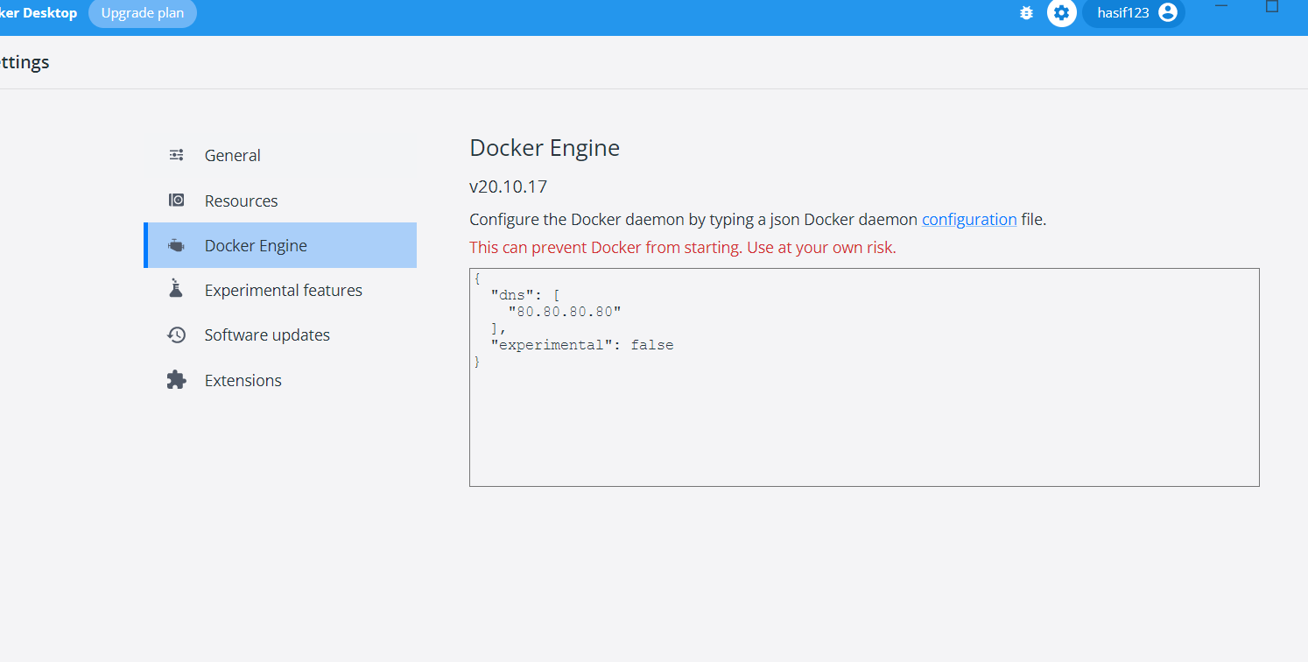The image size is (1308, 662).
Task: Select the General settings icon
Action: click(x=176, y=154)
